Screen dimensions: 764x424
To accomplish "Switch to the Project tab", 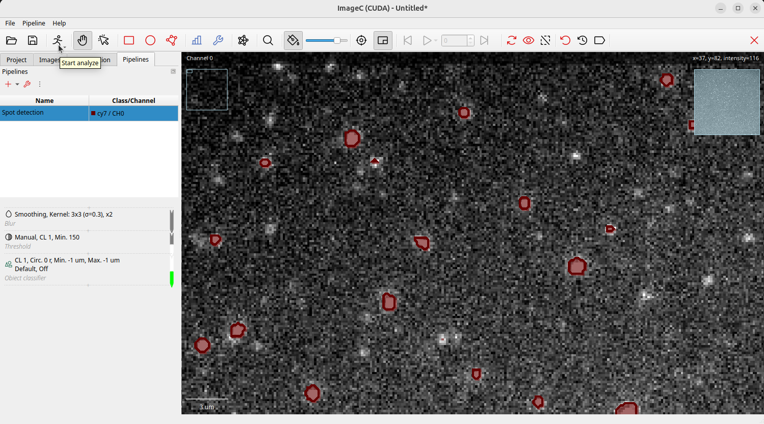I will pyautogui.click(x=16, y=60).
